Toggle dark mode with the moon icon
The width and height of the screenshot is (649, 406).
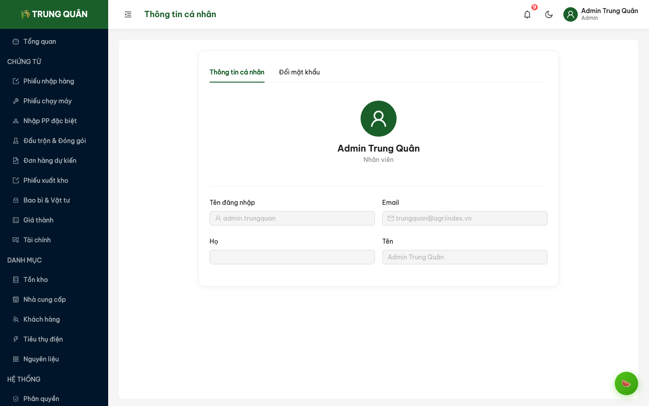click(x=549, y=14)
